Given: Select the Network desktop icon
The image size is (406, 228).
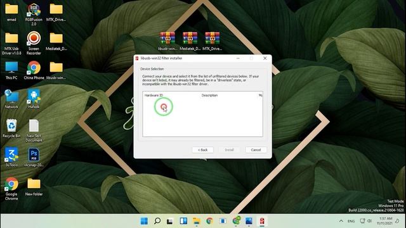Looking at the screenshot, I should tap(11, 99).
